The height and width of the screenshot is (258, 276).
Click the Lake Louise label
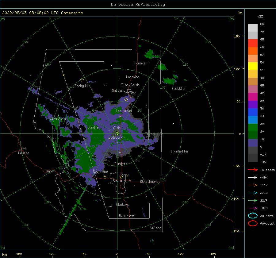tap(24, 151)
